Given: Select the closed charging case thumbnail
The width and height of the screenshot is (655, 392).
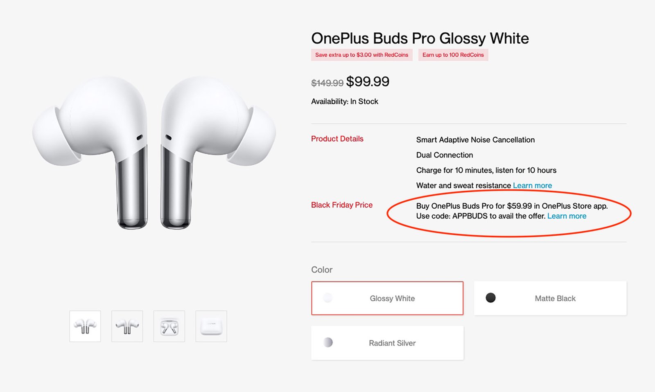Looking at the screenshot, I should click(211, 326).
